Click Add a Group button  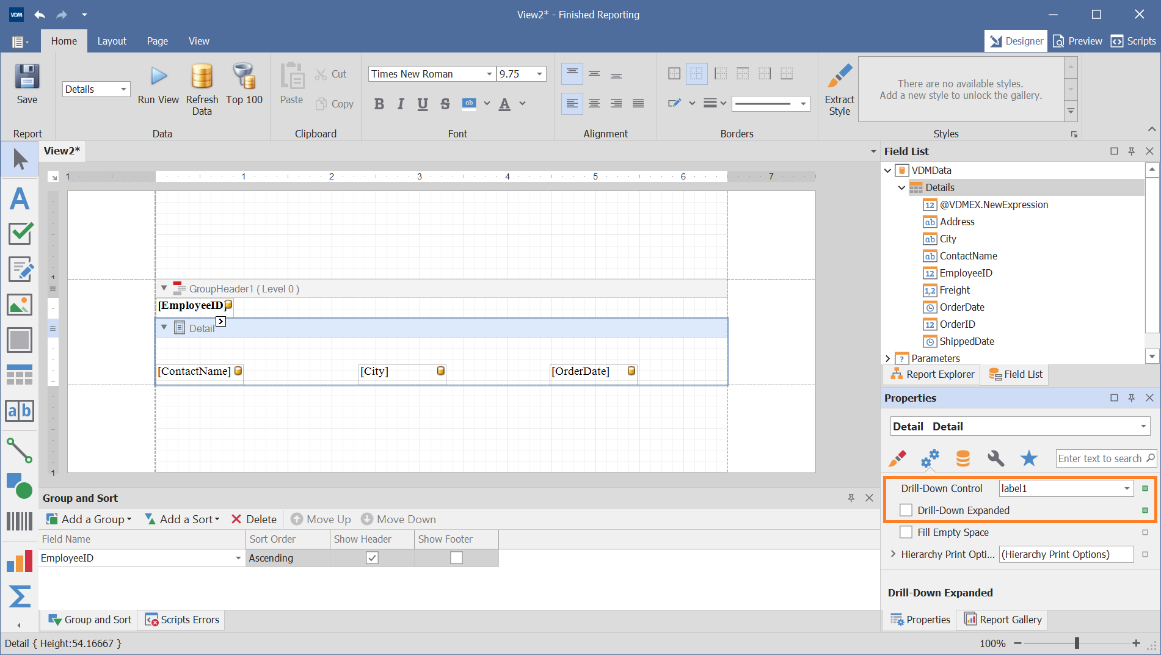pyautogui.click(x=90, y=519)
